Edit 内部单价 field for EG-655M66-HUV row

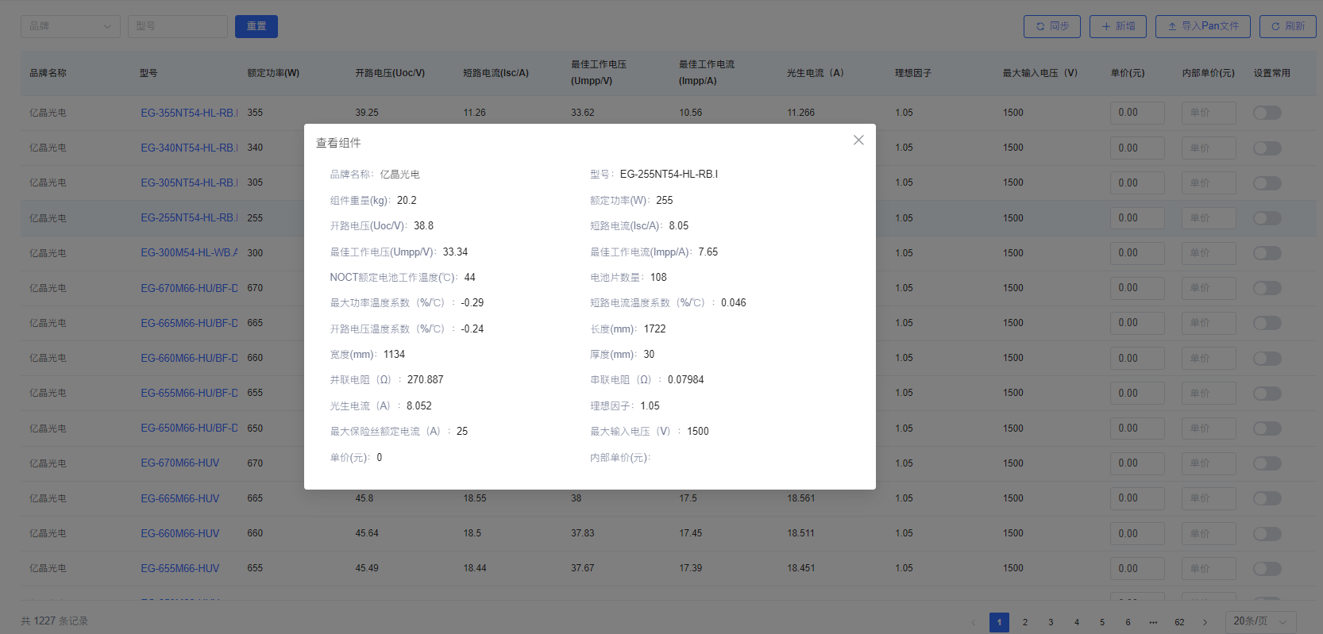point(1209,568)
